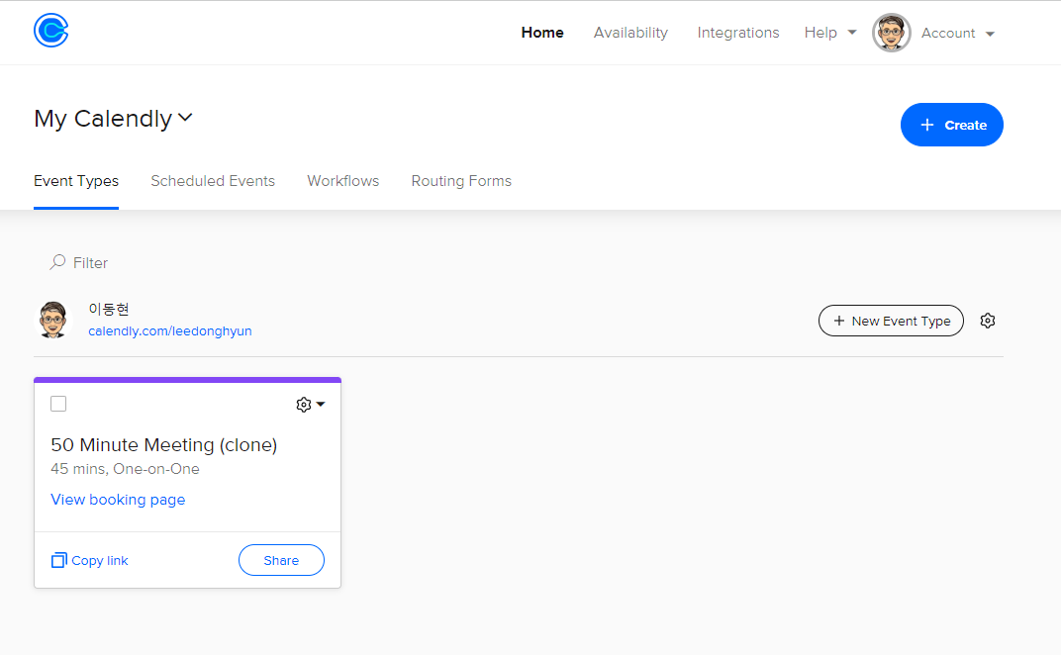Open the Help dropdown menu
The image size is (1061, 655).
click(830, 33)
